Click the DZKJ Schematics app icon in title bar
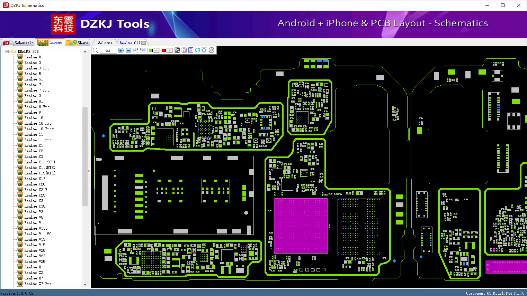The width and height of the screenshot is (527, 296). 6,5
